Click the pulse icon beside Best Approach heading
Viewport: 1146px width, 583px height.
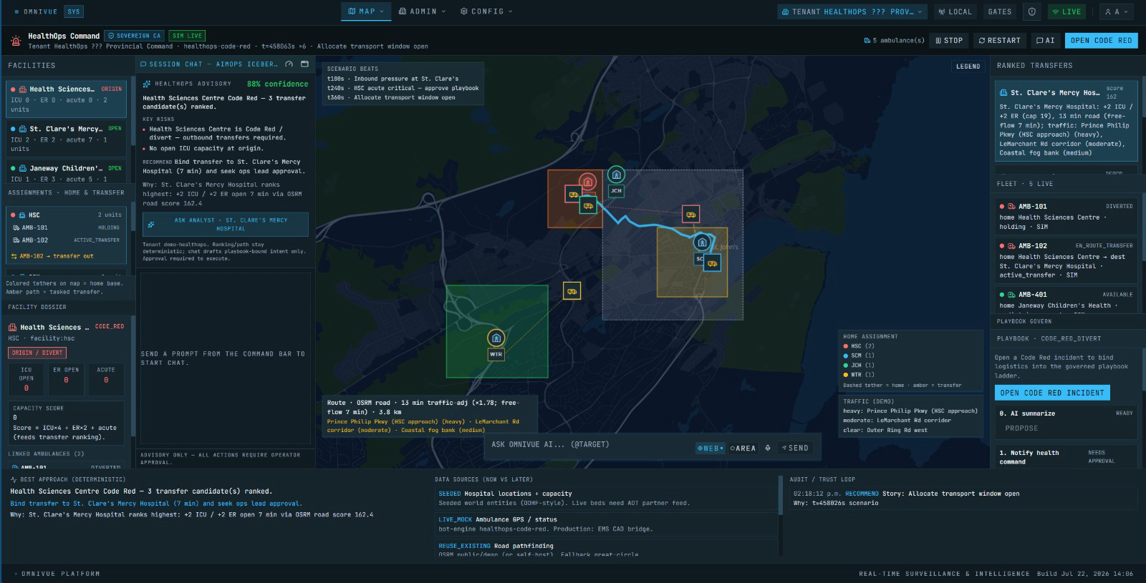[x=14, y=479]
